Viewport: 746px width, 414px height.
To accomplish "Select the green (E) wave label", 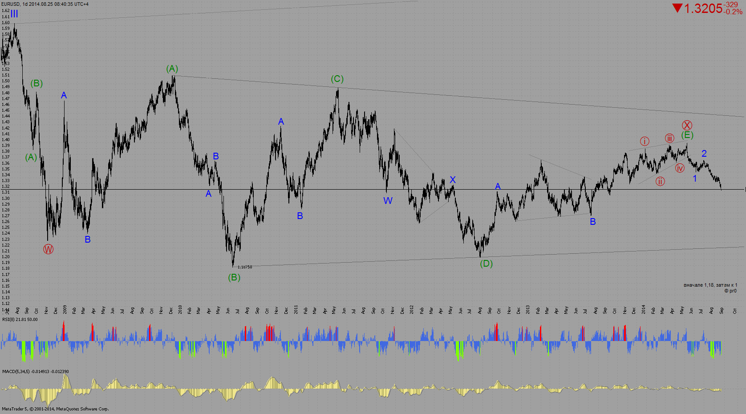I will coord(687,135).
